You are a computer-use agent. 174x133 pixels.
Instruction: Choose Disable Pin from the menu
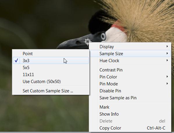pyautogui.click(x=130, y=91)
